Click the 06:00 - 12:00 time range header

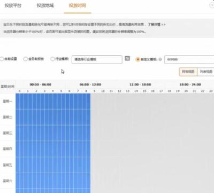[90, 84]
